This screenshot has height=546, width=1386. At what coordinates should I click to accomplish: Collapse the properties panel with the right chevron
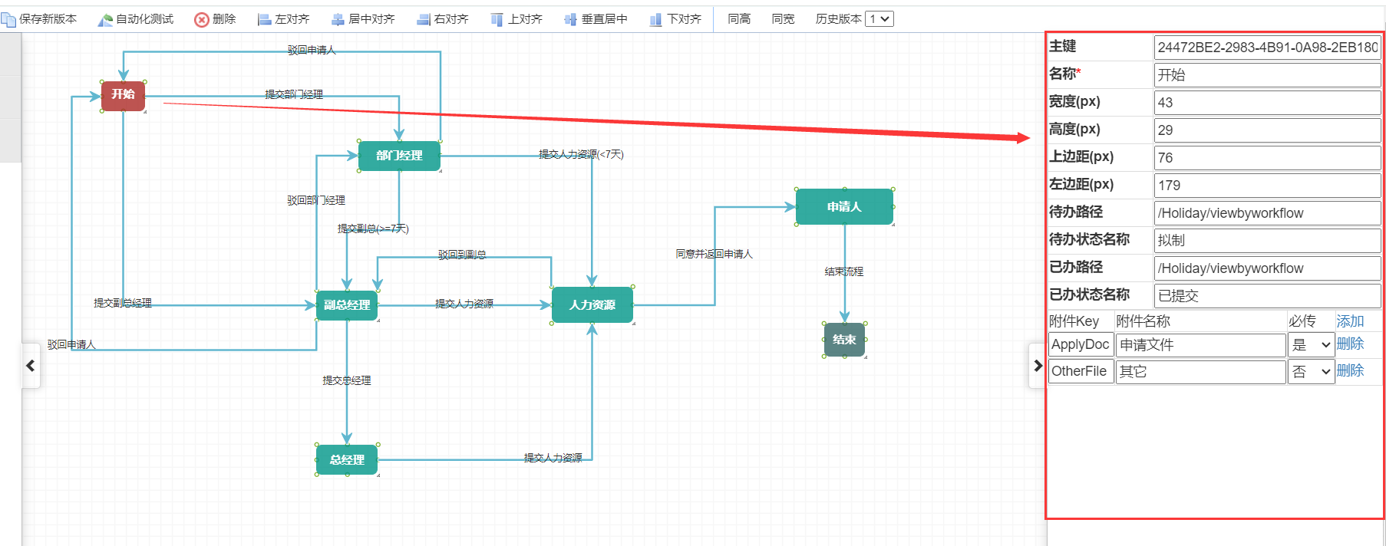1038,366
